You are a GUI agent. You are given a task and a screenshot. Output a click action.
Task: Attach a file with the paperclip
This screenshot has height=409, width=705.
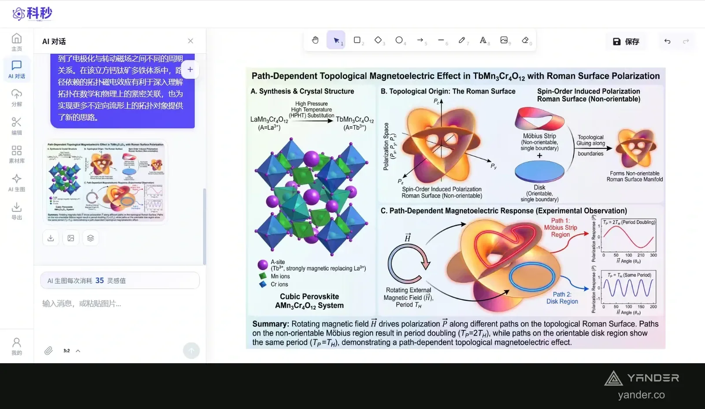point(48,350)
